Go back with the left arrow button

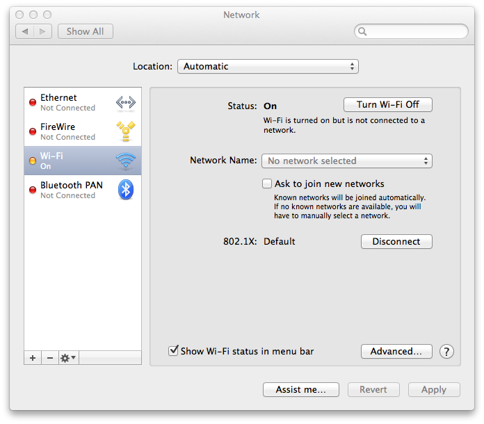(25, 31)
